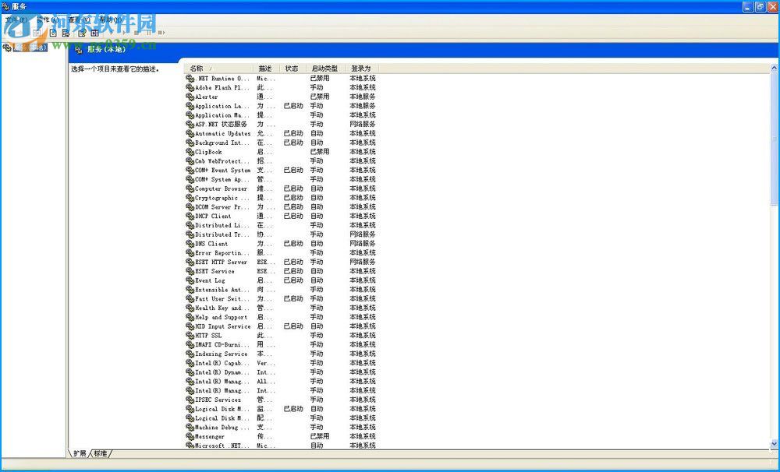The width and height of the screenshot is (780, 472).
Task: Click the Export List toolbar icon
Action: (66, 33)
